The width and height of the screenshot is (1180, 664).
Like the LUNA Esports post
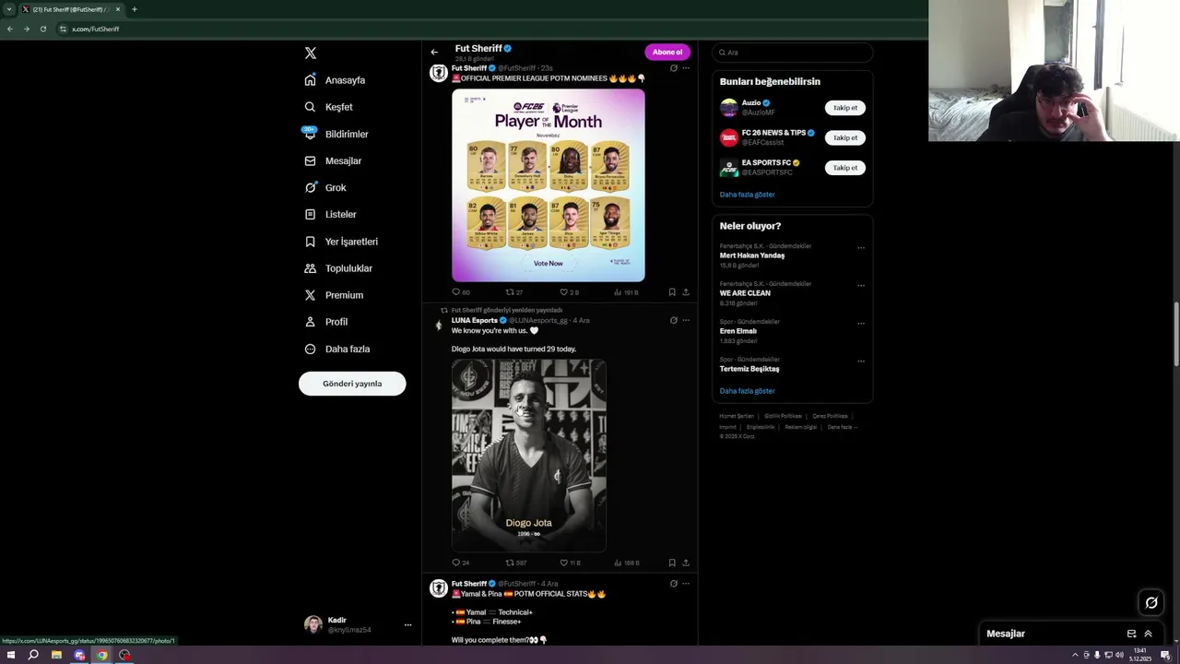(x=570, y=563)
